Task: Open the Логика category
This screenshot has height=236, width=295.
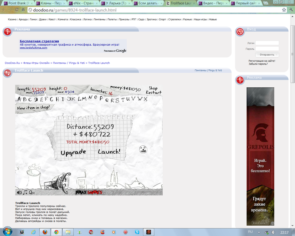Action: (x=87, y=20)
